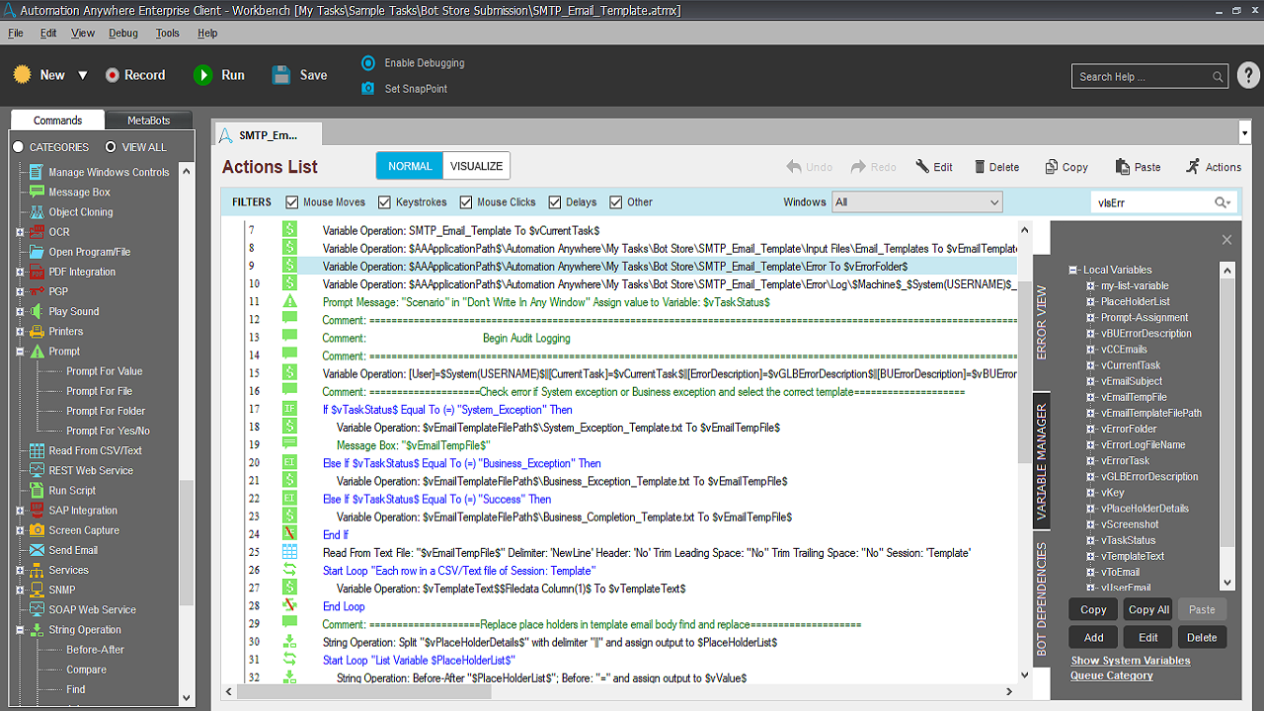Toggle the Keystrokes filter checkbox
Screen dimensions: 1264x711
point(385,202)
